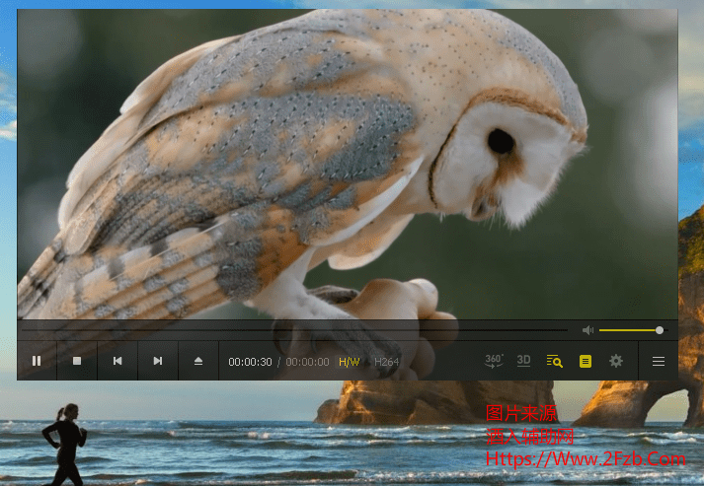Pause the video playback

37,362
